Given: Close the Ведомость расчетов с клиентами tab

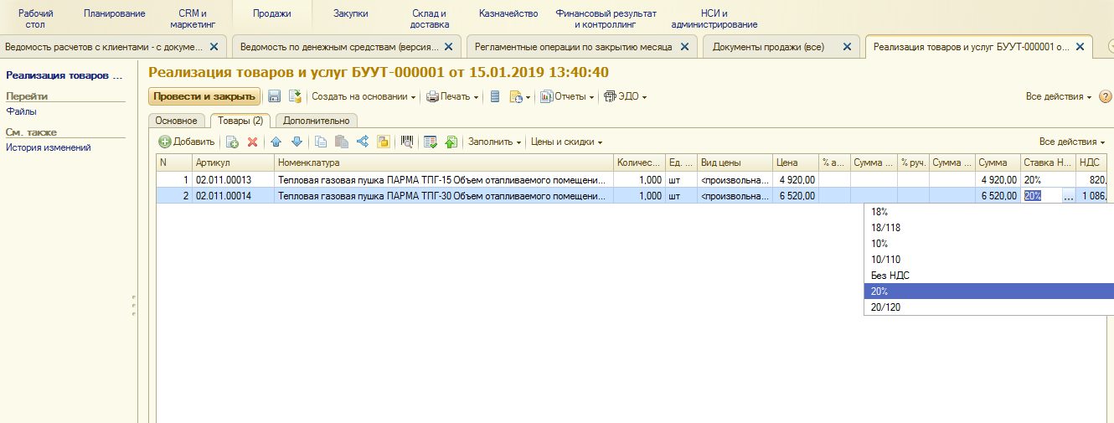Looking at the screenshot, I should tap(214, 47).
